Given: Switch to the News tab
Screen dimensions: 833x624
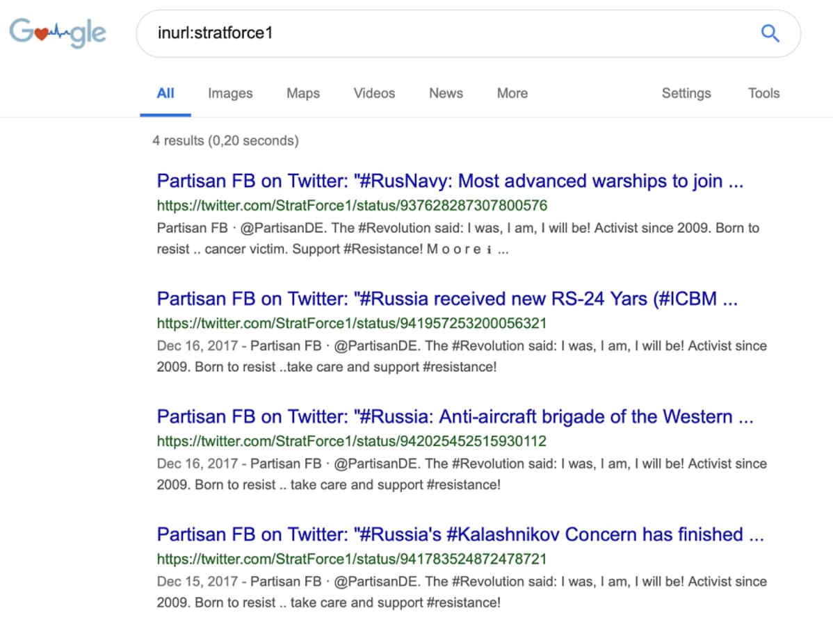Looking at the screenshot, I should pos(446,94).
